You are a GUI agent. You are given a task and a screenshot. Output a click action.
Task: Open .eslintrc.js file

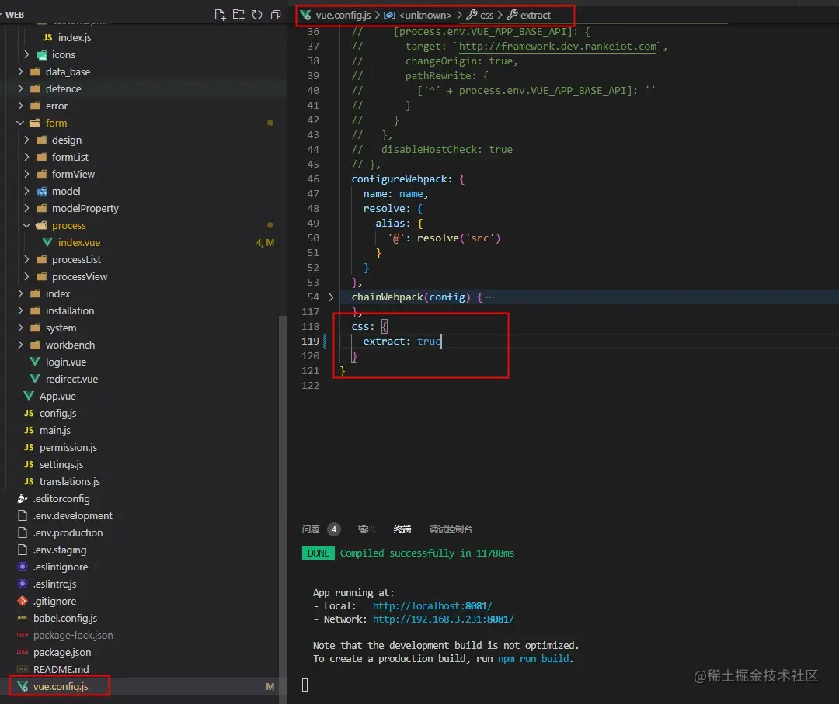(54, 584)
